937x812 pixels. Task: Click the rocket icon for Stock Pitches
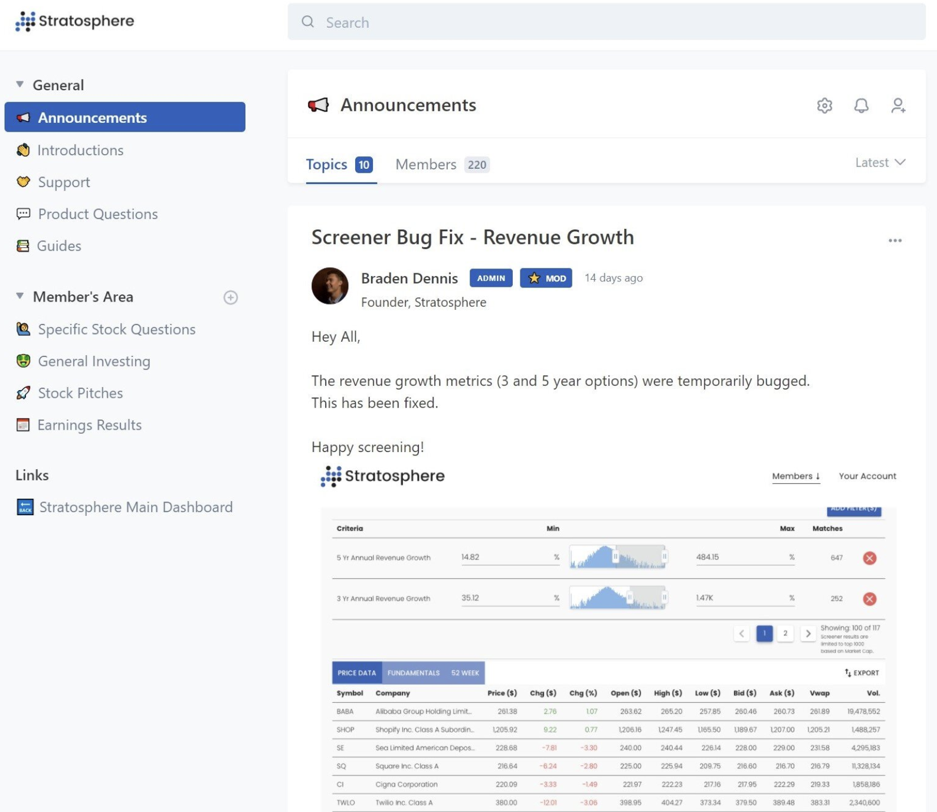click(23, 393)
